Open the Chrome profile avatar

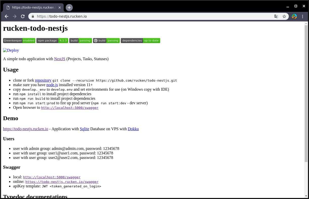point(294,16)
